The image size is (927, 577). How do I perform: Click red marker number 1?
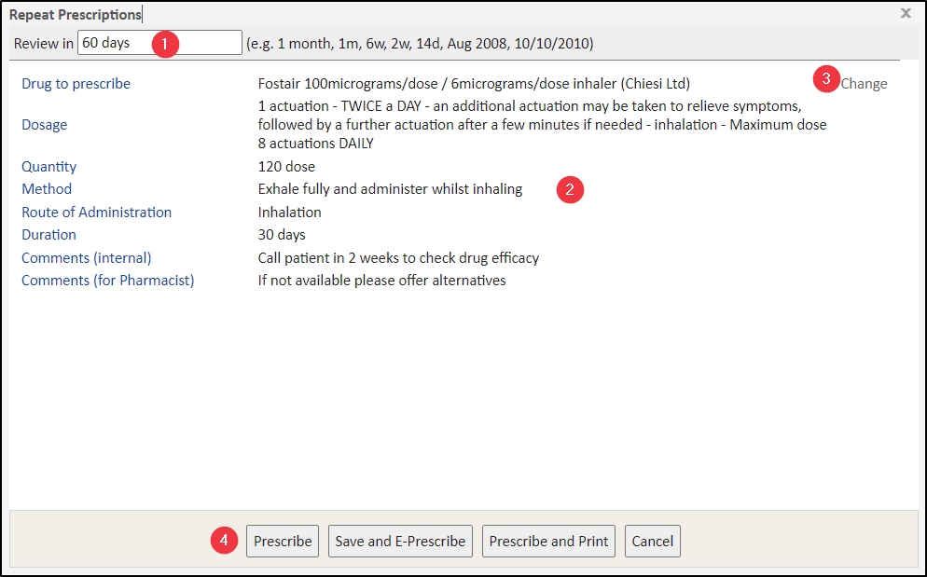tap(165, 43)
